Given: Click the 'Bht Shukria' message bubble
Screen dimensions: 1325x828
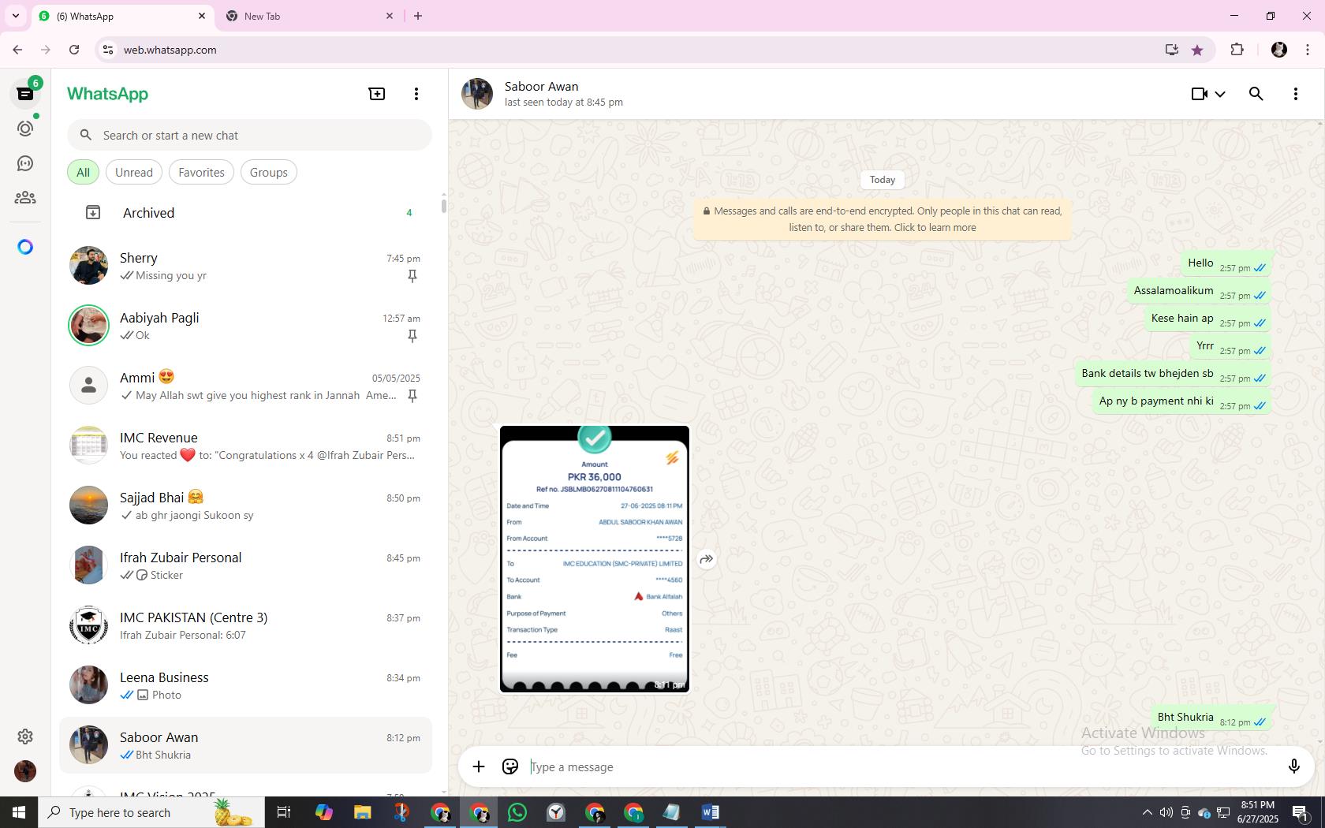Looking at the screenshot, I should (1211, 718).
